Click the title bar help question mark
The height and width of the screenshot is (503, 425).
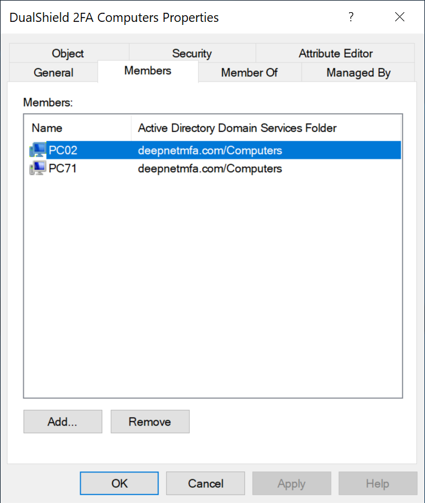(351, 18)
